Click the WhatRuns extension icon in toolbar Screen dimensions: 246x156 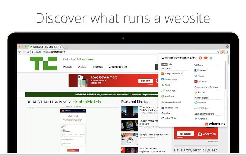[x=223, y=52]
